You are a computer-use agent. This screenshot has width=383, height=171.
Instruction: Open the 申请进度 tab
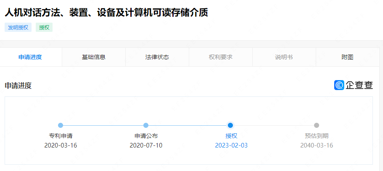pos(30,57)
